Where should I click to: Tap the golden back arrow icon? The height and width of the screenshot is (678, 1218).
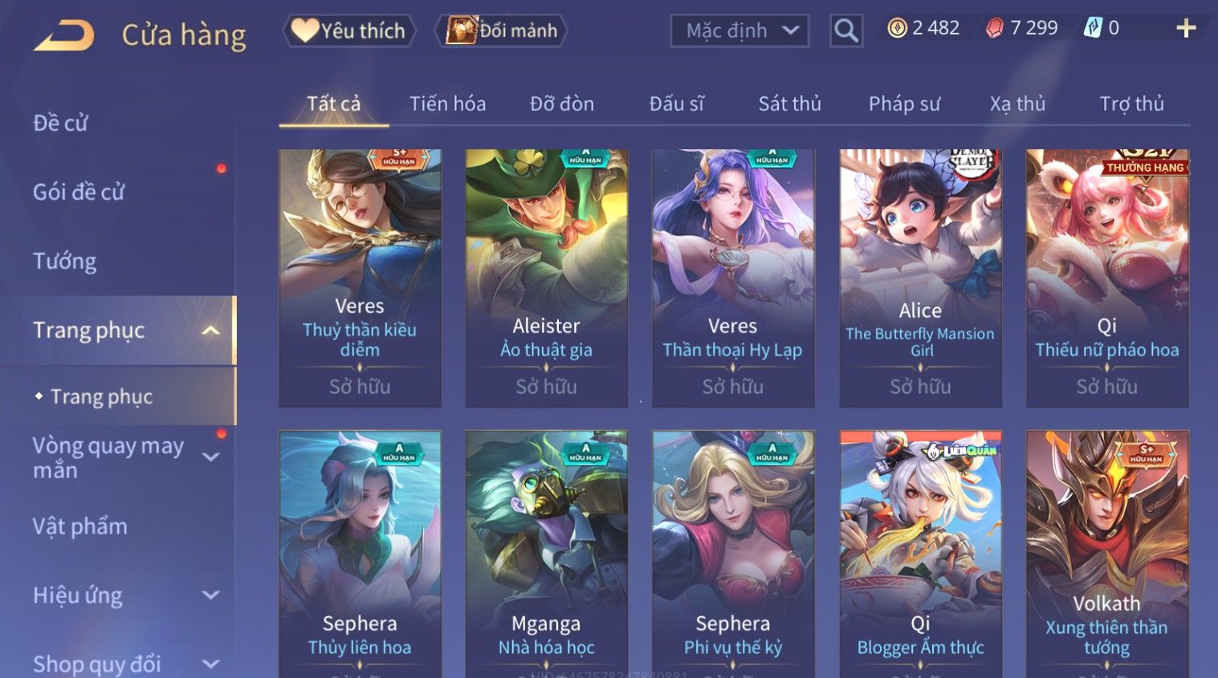63,35
